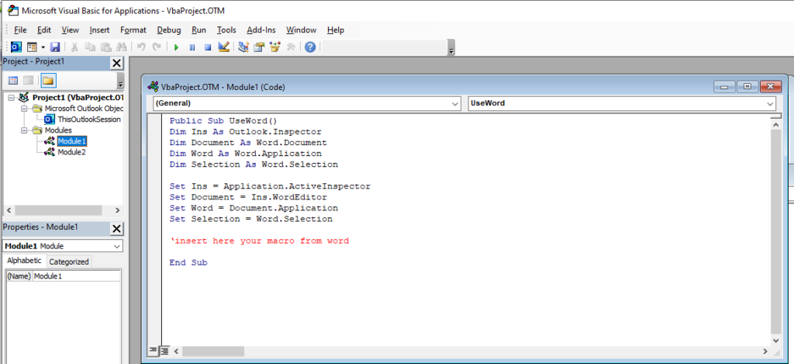The height and width of the screenshot is (364, 794).
Task: Click the Cut scissors icon
Action: (74, 47)
